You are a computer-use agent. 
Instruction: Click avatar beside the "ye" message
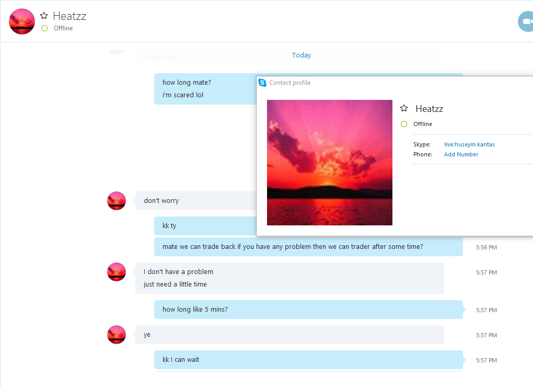tap(117, 335)
